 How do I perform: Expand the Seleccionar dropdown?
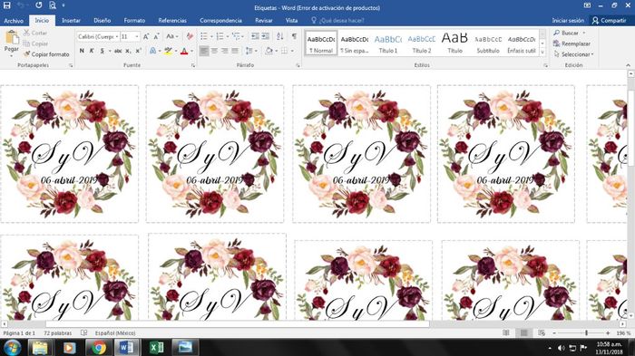tap(574, 54)
